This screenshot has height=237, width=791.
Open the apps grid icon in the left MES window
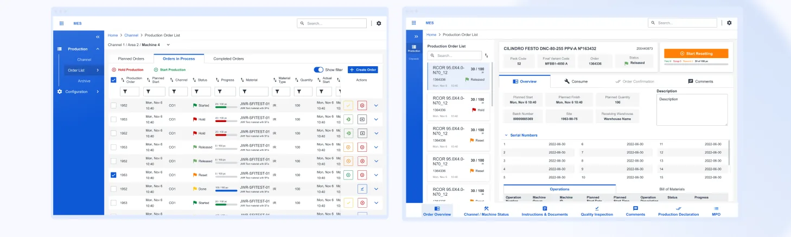61,23
